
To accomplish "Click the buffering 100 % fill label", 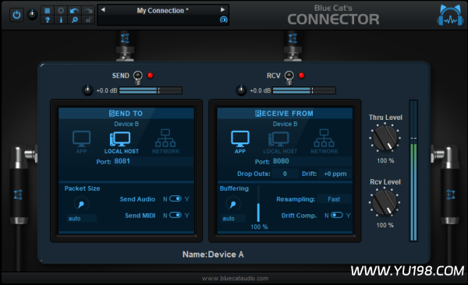I will click(259, 227).
